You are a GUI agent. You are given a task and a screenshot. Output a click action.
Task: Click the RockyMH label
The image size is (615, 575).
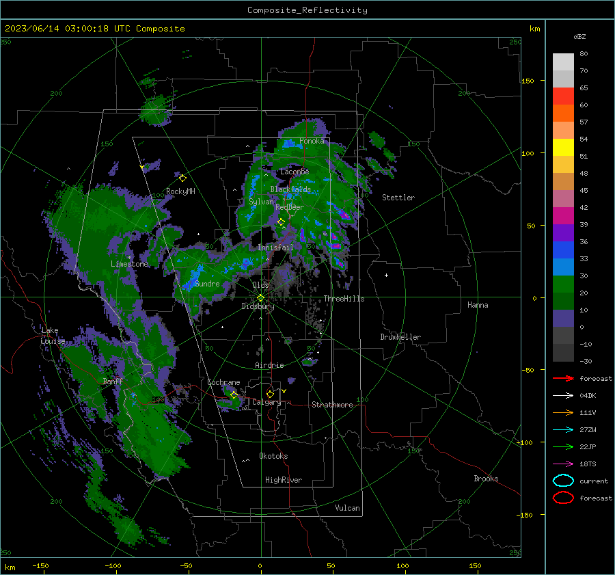[x=180, y=191]
